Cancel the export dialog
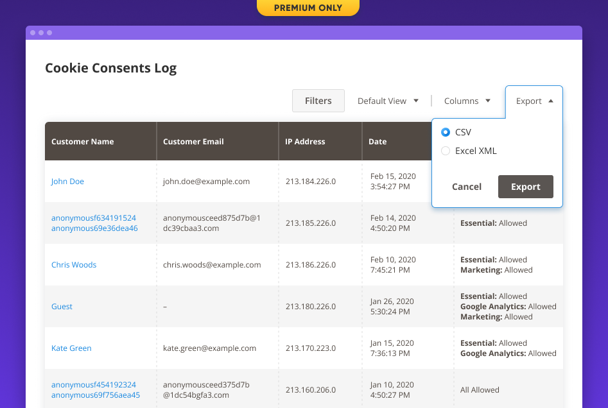 pyautogui.click(x=466, y=187)
